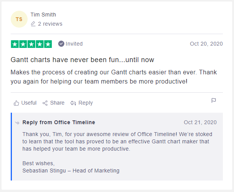Click the reply arrow in Office Timeline response
Screen dimensions: 234x192
point(17,123)
